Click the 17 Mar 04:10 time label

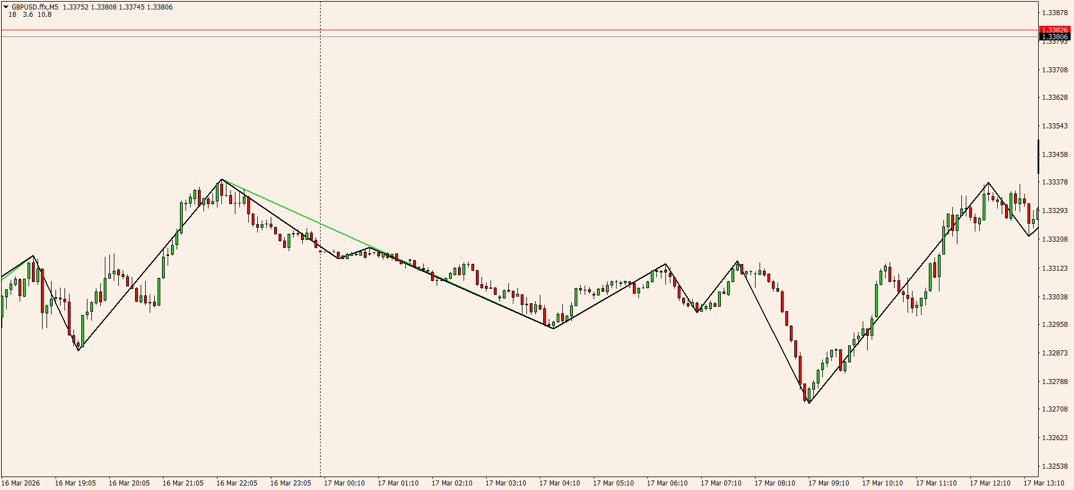click(x=559, y=483)
